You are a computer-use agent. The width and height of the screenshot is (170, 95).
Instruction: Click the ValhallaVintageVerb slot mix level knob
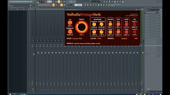(x=159, y=13)
